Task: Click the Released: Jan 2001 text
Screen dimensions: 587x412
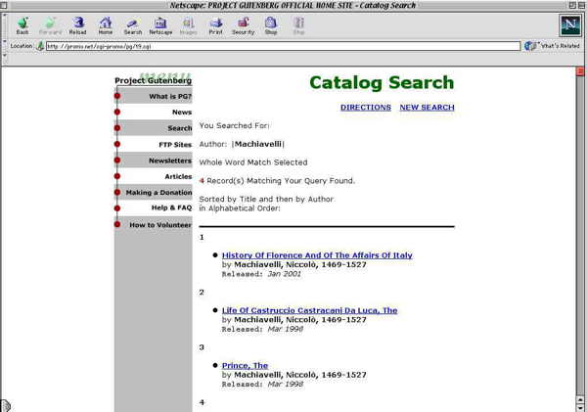Action: [x=261, y=274]
